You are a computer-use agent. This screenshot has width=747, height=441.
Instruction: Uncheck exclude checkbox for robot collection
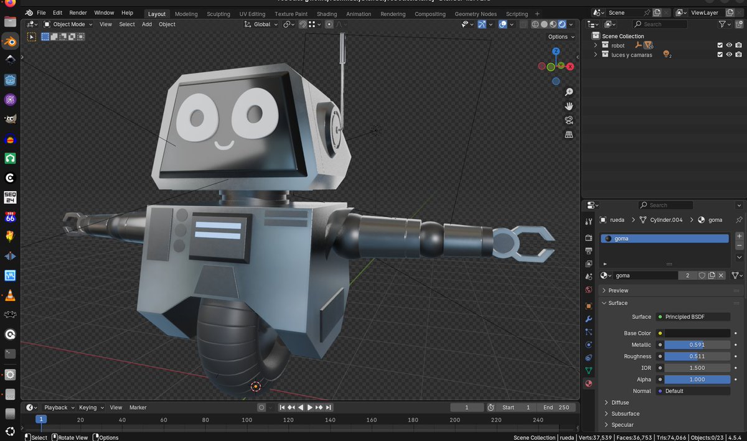click(720, 45)
